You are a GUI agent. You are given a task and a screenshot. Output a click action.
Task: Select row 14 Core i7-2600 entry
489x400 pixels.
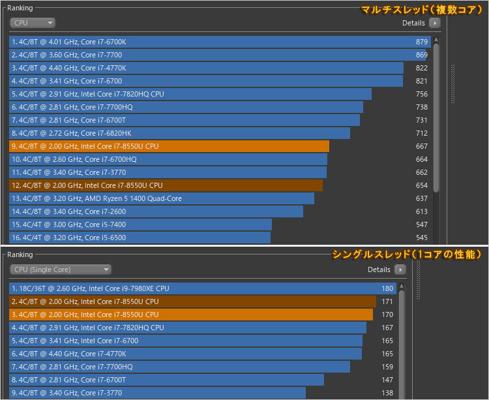(x=220, y=211)
